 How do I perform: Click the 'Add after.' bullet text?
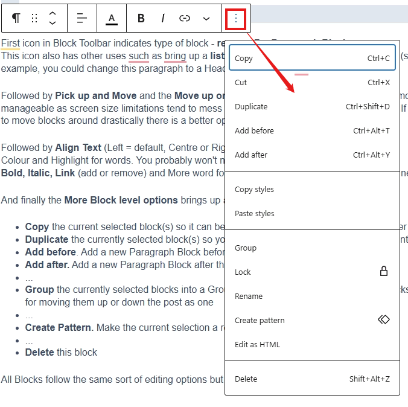click(x=47, y=265)
